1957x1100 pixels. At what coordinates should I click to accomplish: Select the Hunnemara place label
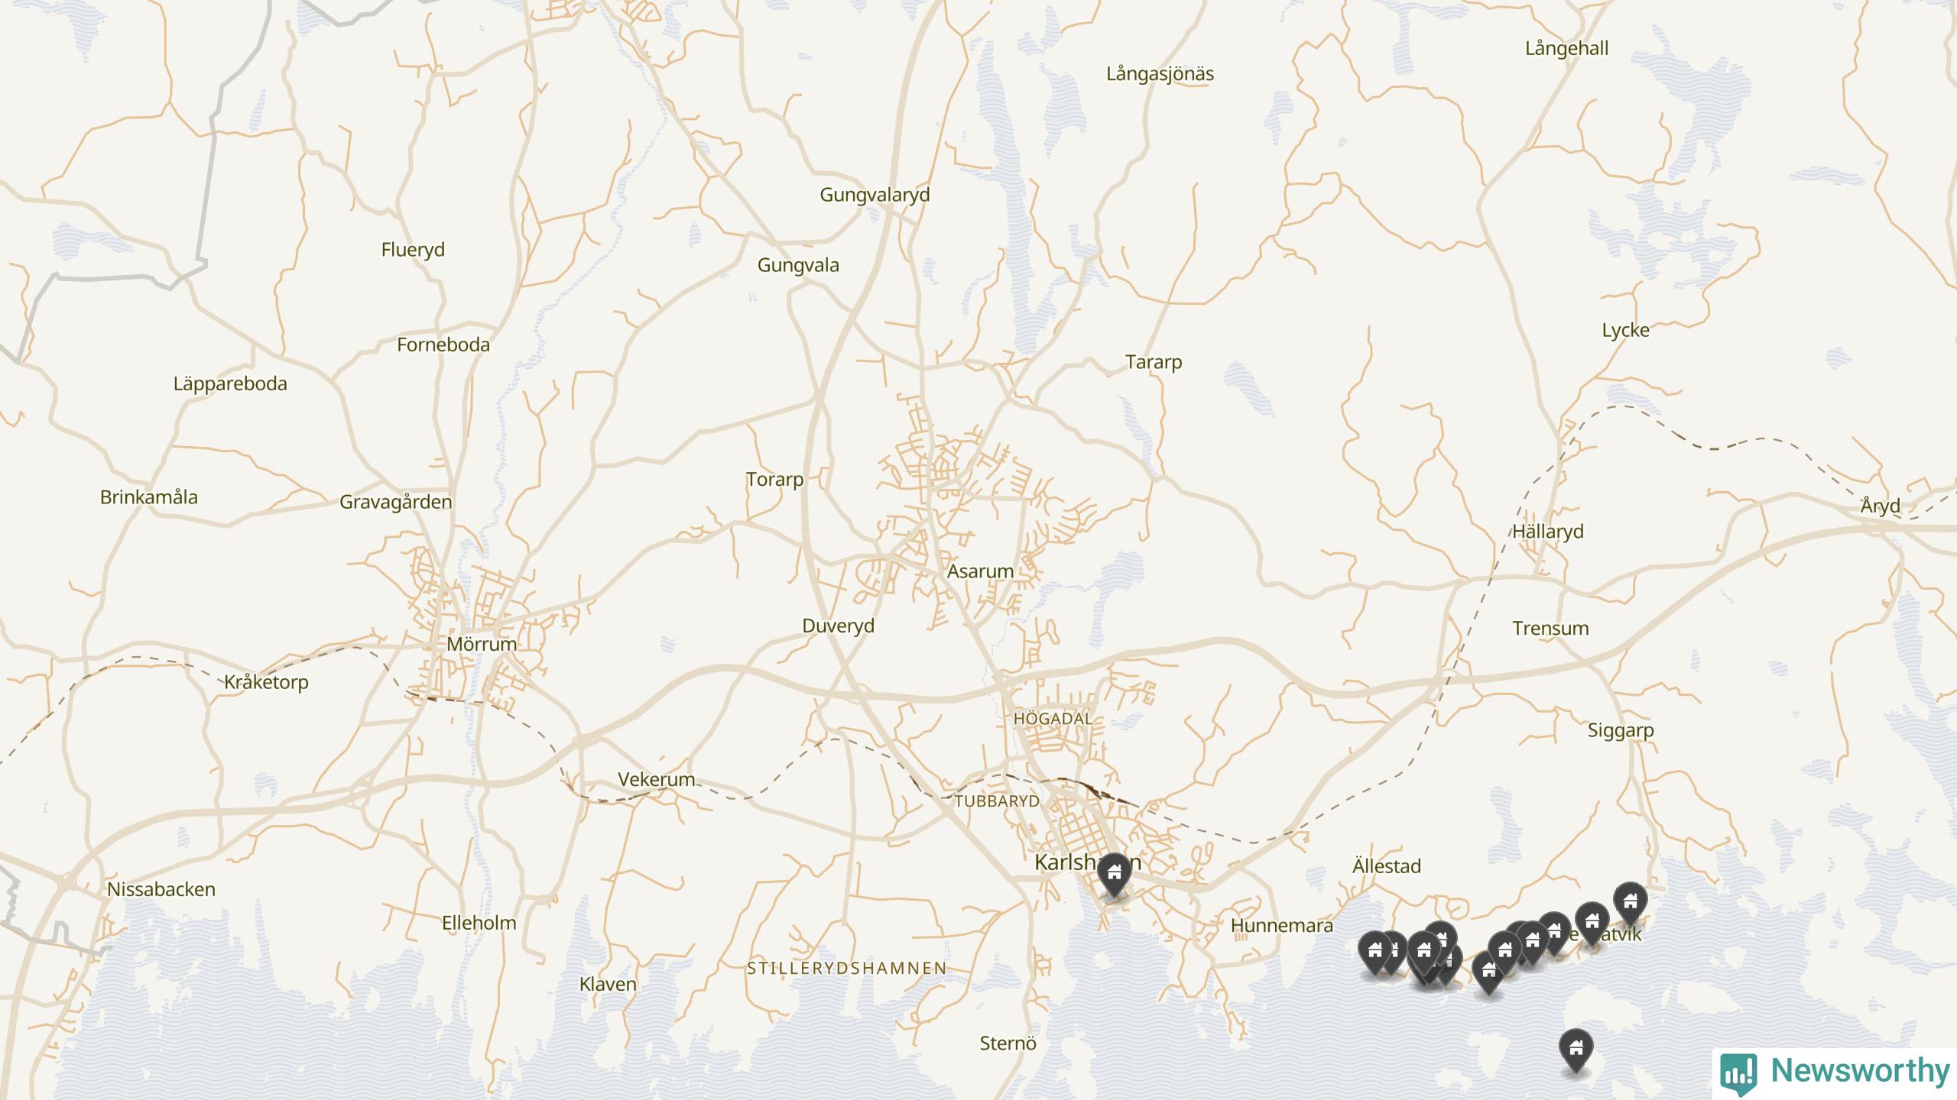[1282, 926]
